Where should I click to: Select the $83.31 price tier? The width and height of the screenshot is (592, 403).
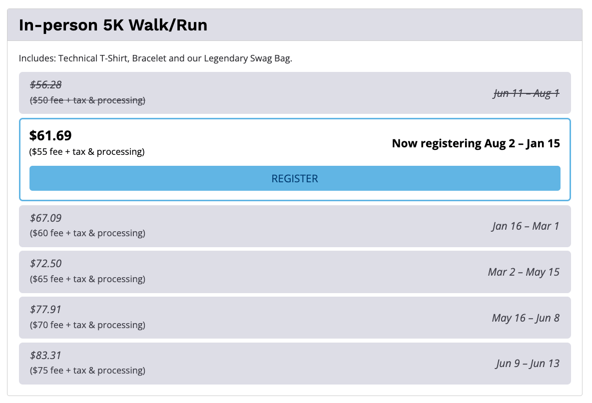[46, 355]
